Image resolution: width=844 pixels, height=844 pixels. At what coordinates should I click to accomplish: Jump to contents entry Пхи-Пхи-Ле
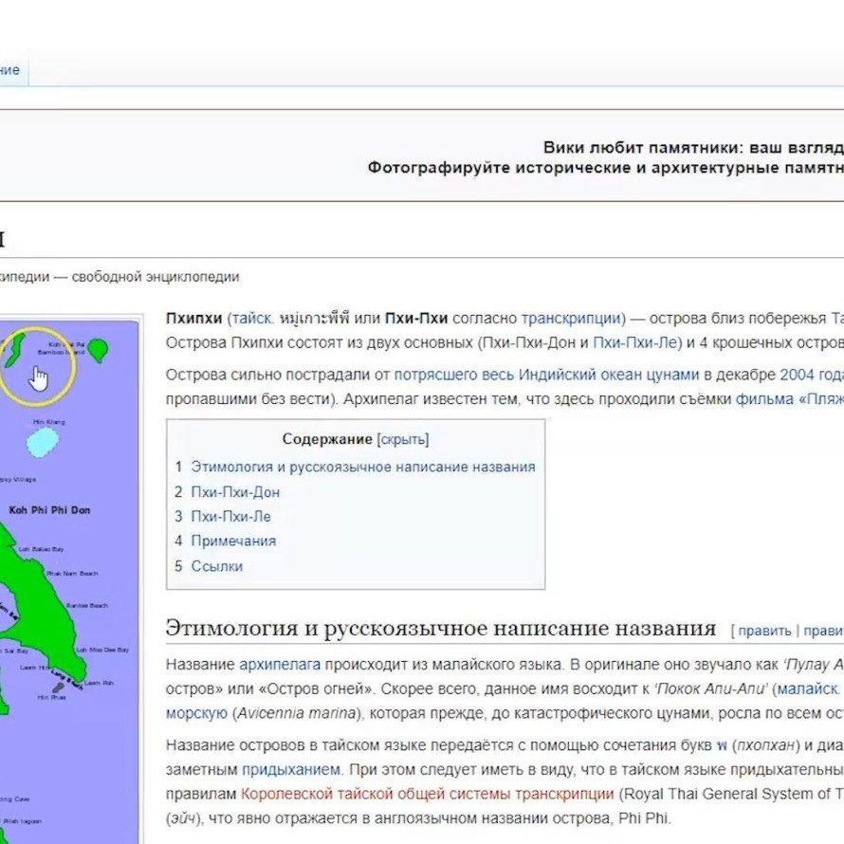point(231,517)
